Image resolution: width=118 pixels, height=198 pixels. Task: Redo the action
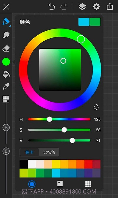[x=64, y=7]
